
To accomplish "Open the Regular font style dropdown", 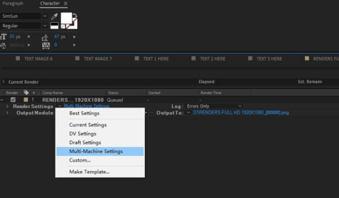I will (44, 26).
